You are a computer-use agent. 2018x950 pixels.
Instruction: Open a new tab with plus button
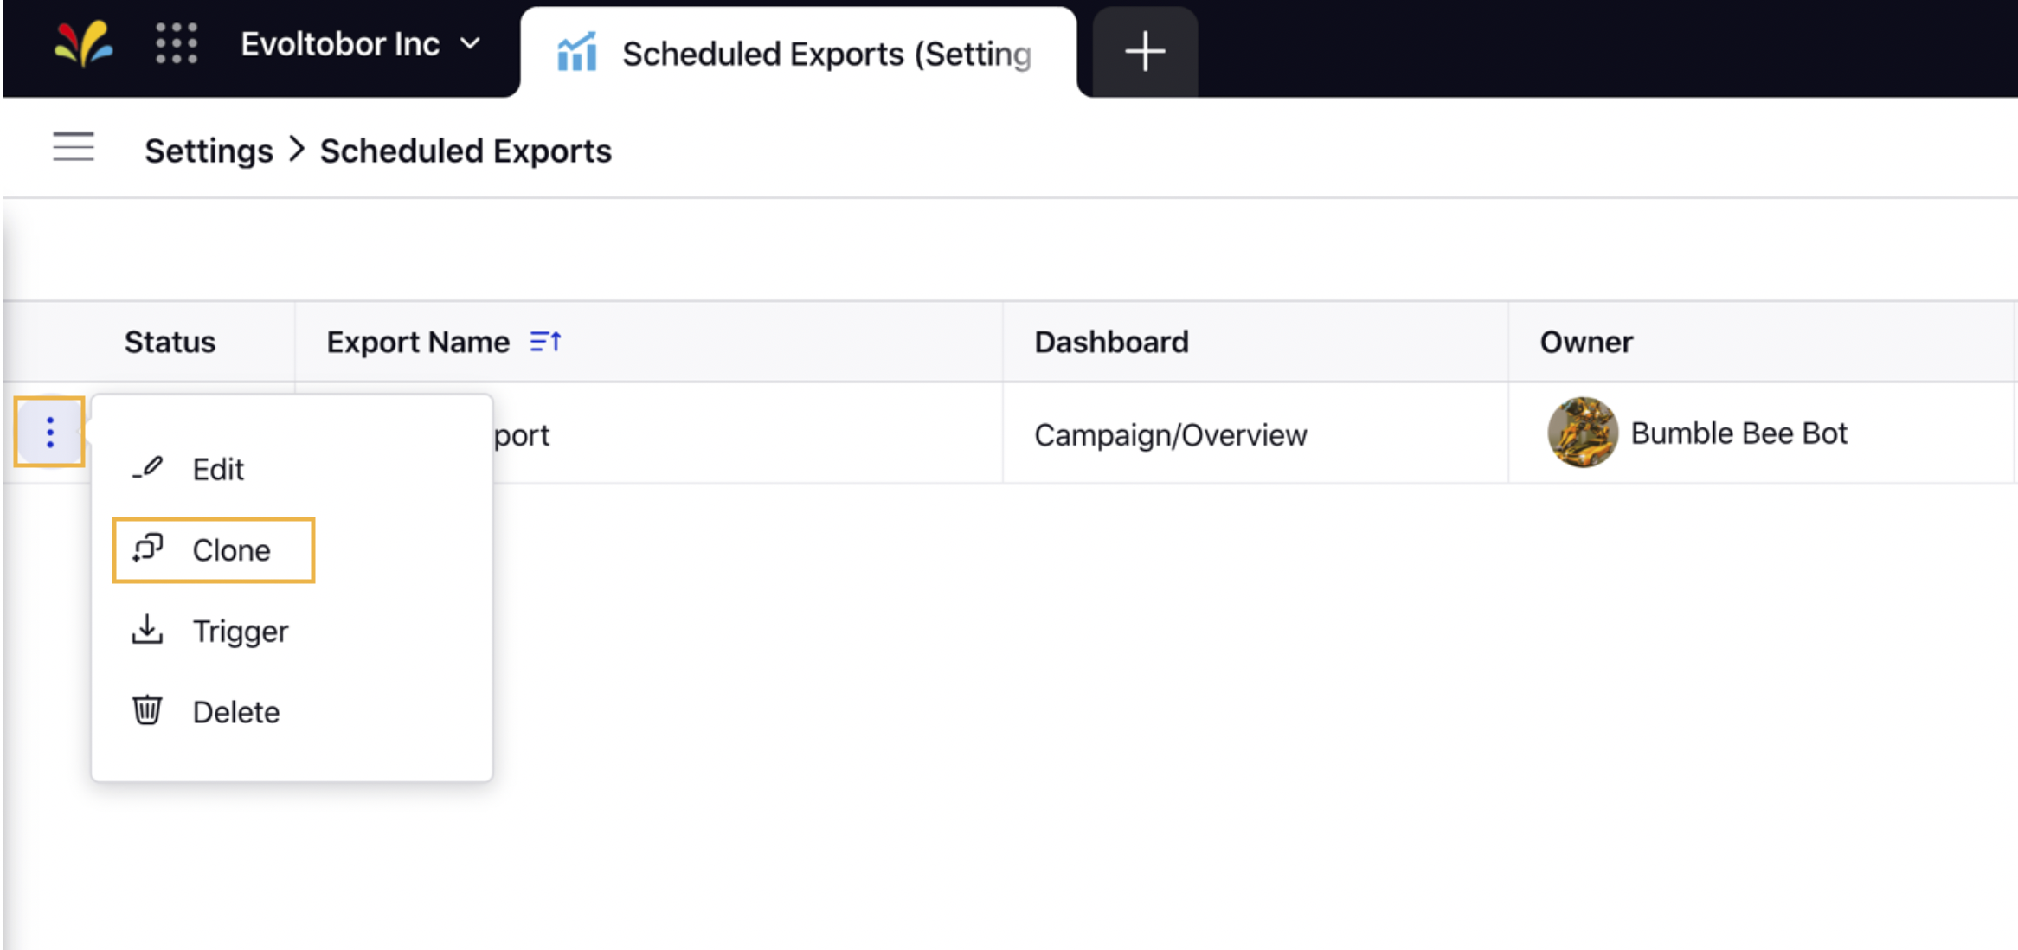point(1145,52)
